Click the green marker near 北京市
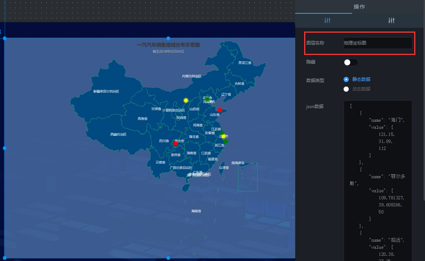The height and width of the screenshot is (261, 425). pos(207,99)
